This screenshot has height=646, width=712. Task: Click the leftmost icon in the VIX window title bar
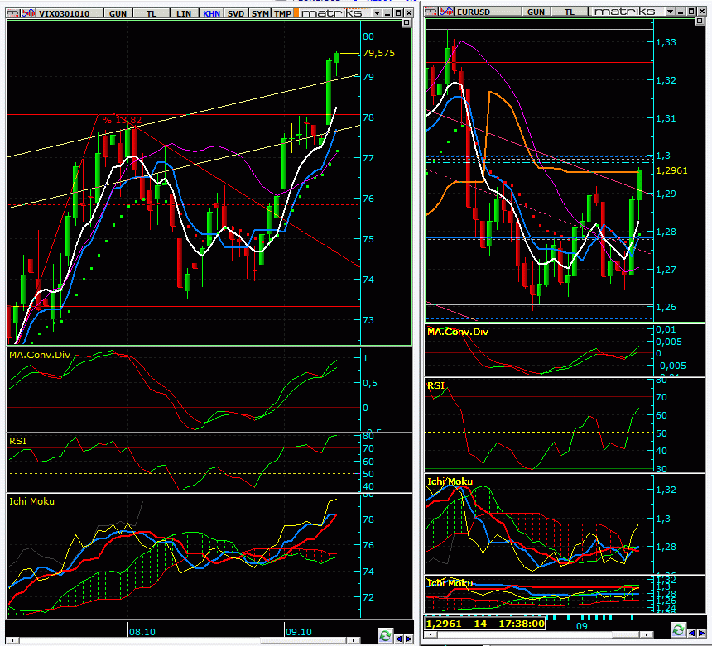[12, 14]
